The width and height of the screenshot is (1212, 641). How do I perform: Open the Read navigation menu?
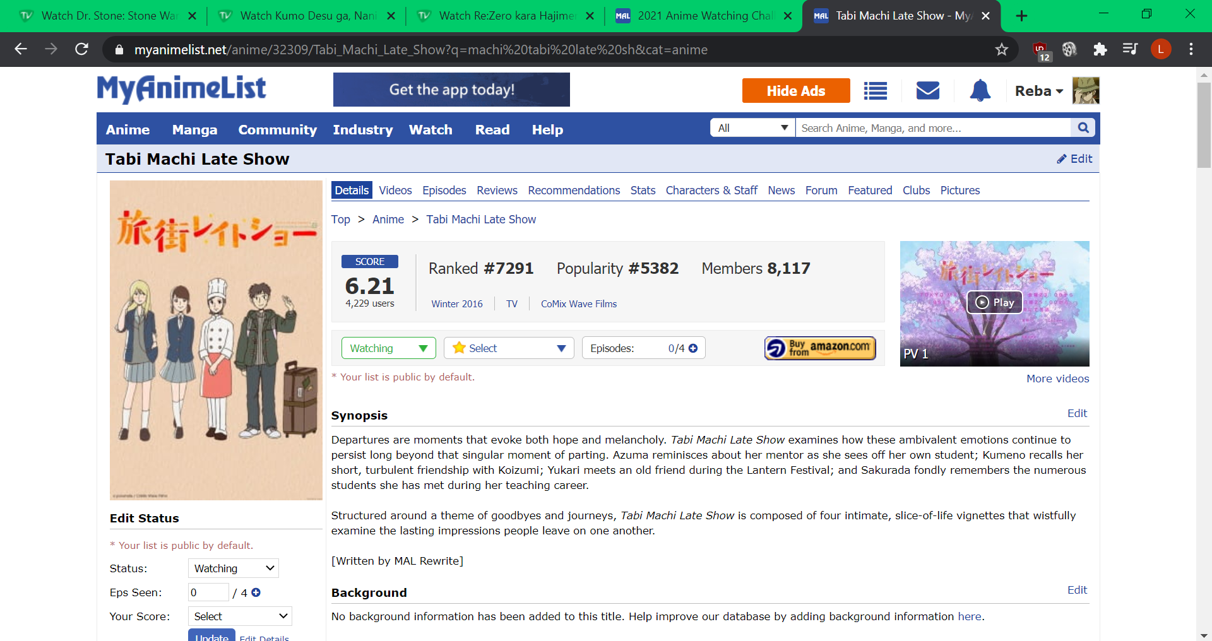point(492,130)
